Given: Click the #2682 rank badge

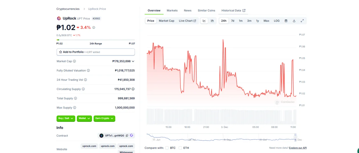Looking at the screenshot, I should tap(96, 19).
